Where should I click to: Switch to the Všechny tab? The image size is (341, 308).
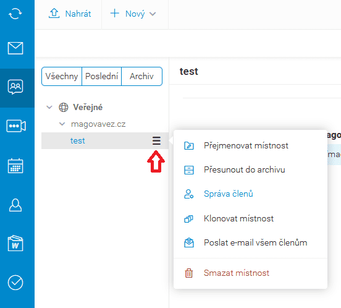coord(62,77)
